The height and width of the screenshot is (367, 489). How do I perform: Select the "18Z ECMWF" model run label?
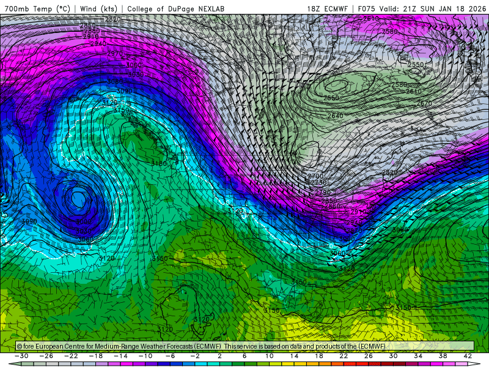click(x=327, y=9)
